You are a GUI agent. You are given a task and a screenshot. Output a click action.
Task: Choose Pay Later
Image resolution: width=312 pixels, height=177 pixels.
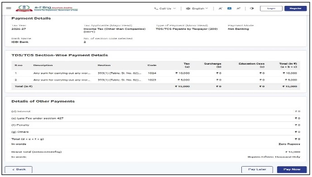pos(257,169)
